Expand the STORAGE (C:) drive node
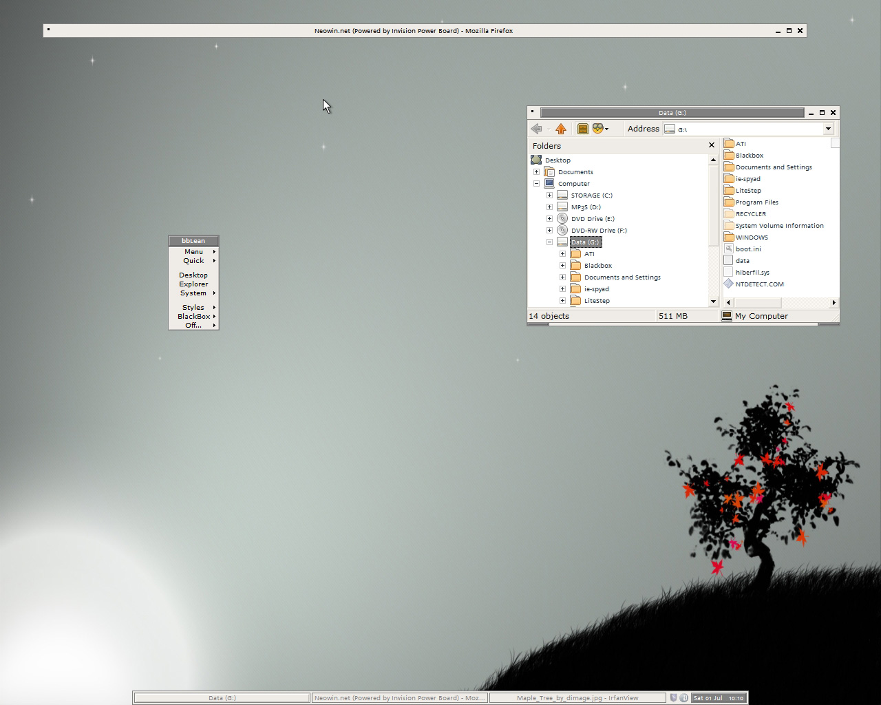The width and height of the screenshot is (881, 705). point(549,195)
